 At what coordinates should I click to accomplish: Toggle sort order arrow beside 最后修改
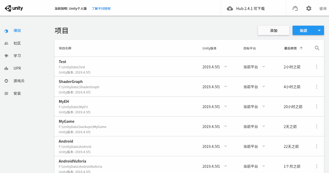coord(301,48)
